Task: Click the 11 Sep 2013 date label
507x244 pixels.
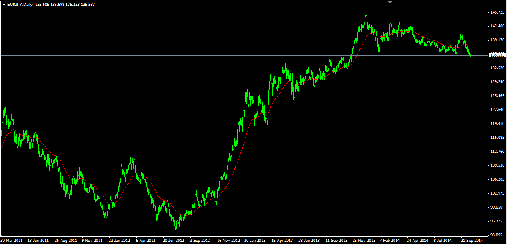Action: 336,241
